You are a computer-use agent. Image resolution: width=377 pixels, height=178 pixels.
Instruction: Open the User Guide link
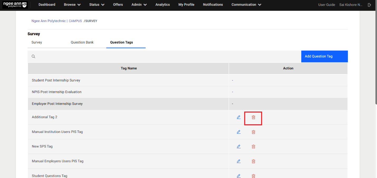(326, 5)
